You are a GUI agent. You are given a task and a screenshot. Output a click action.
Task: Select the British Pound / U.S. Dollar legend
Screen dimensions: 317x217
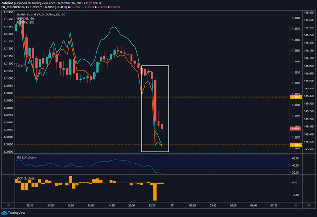pos(41,14)
